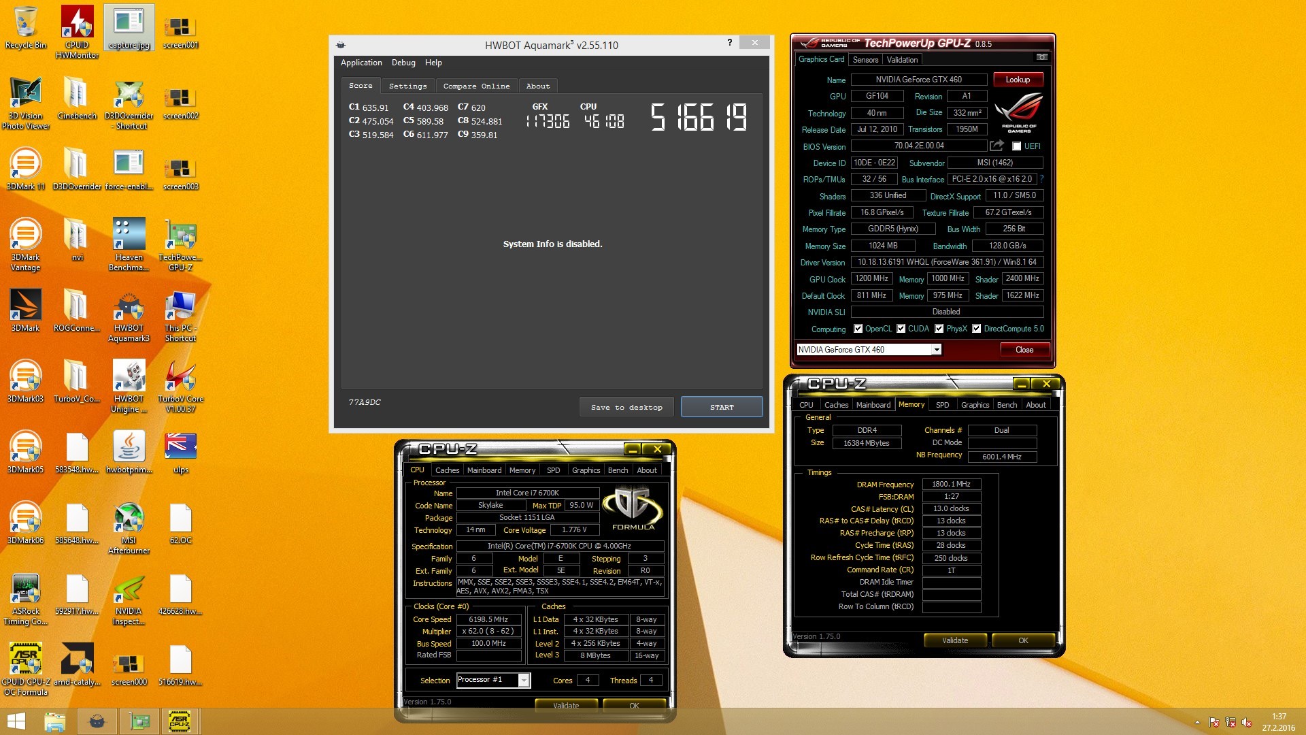Open amd-catalyst desktop installer icon
The image size is (1306, 735).
(77, 664)
